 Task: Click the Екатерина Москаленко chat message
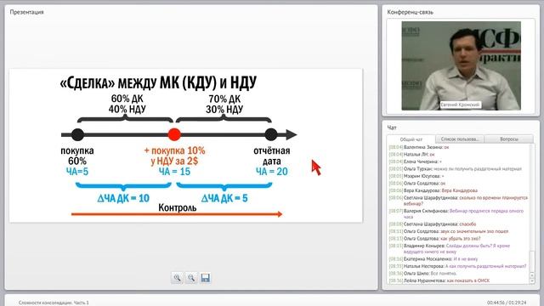(433, 259)
